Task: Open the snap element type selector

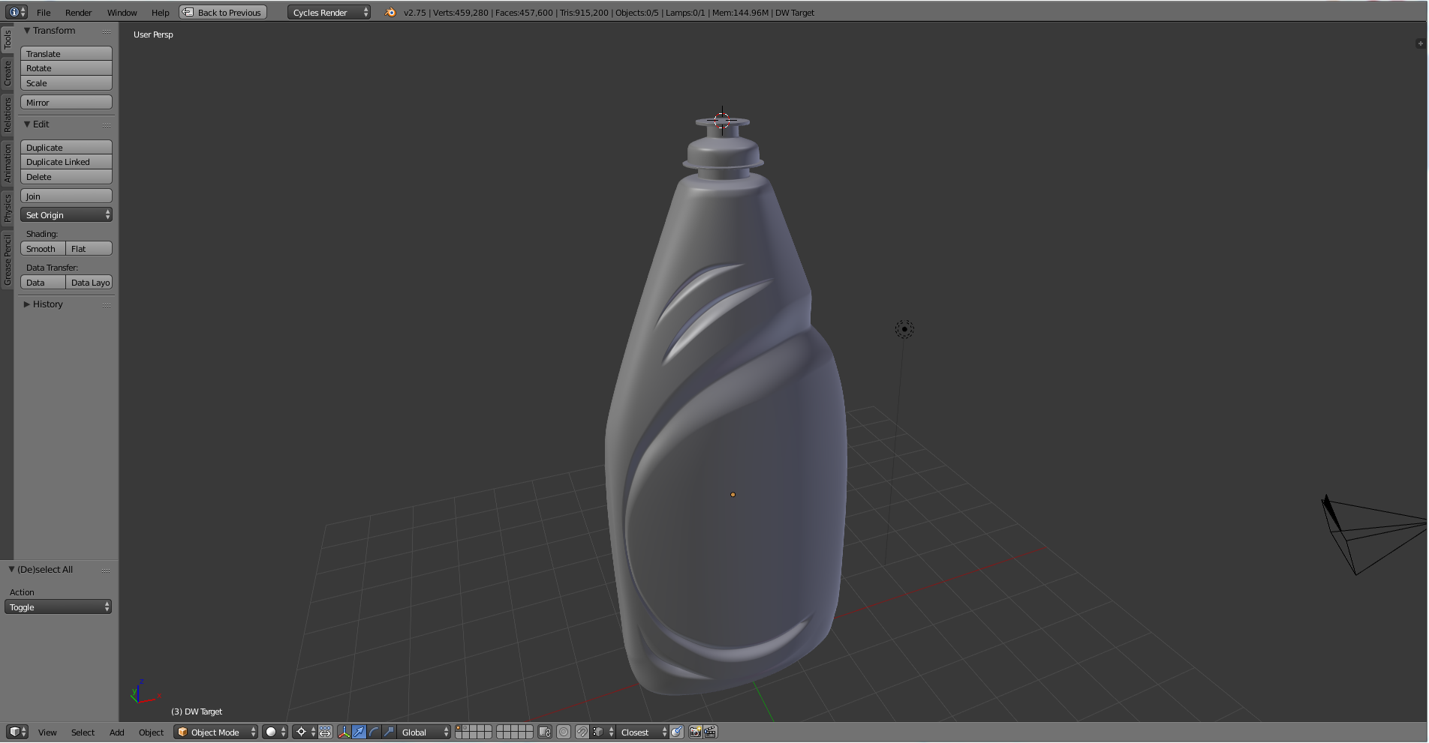Action: pyautogui.click(x=603, y=733)
